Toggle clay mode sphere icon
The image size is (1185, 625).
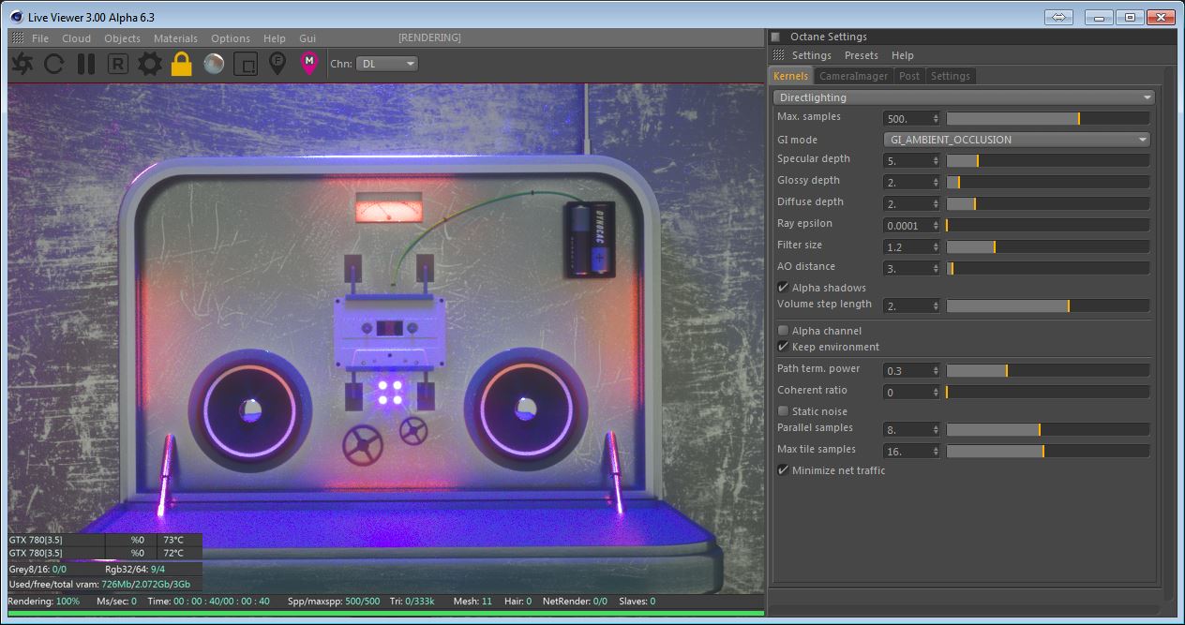pyautogui.click(x=214, y=64)
